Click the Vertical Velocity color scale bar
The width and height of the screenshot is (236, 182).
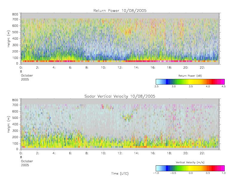[x=190, y=168]
